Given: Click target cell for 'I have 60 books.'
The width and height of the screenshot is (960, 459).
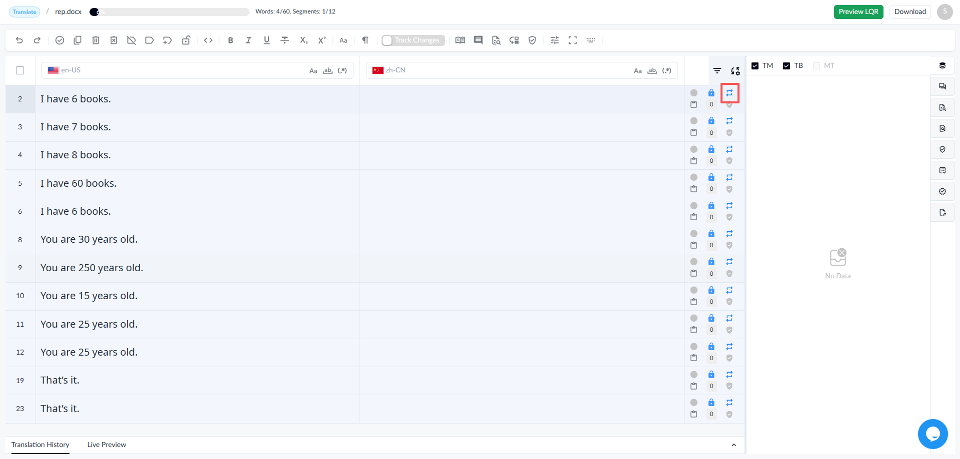Looking at the screenshot, I should click(522, 184).
